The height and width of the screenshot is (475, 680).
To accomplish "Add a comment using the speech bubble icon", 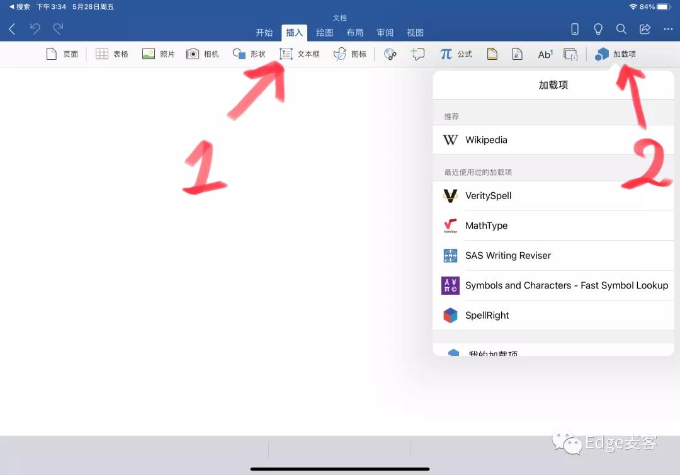I will point(417,54).
